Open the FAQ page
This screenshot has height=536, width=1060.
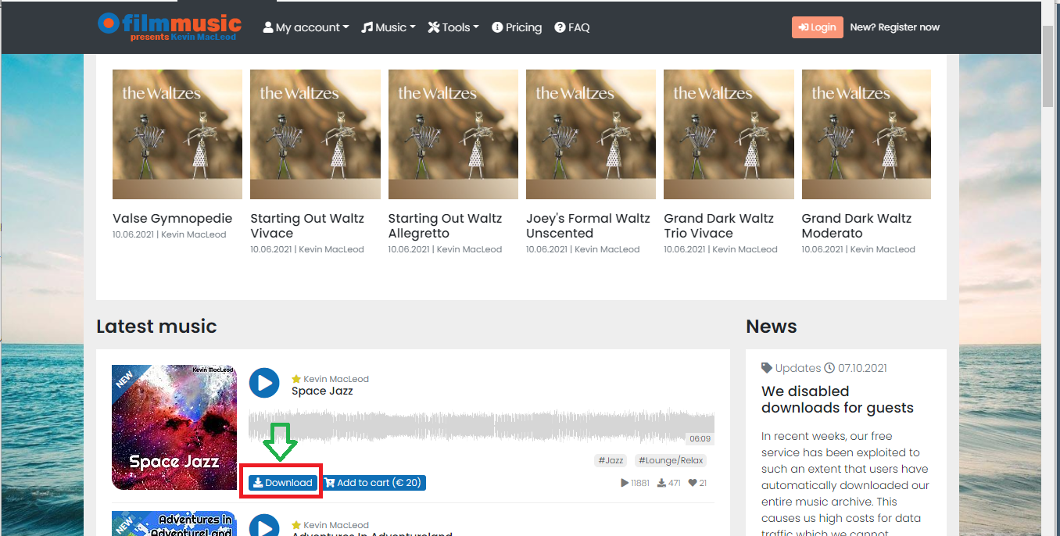572,27
